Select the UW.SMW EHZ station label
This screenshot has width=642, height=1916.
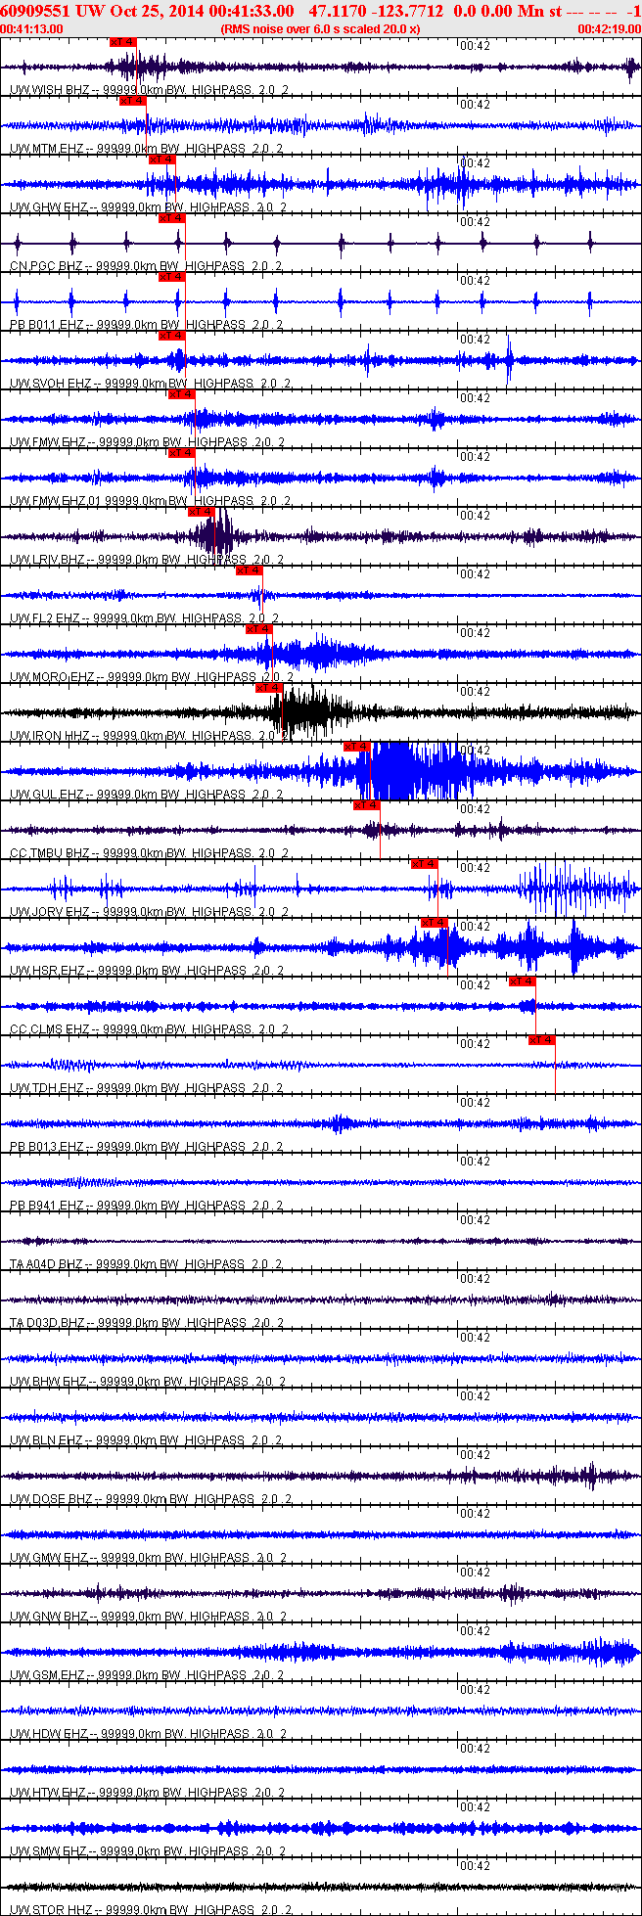(147, 1851)
